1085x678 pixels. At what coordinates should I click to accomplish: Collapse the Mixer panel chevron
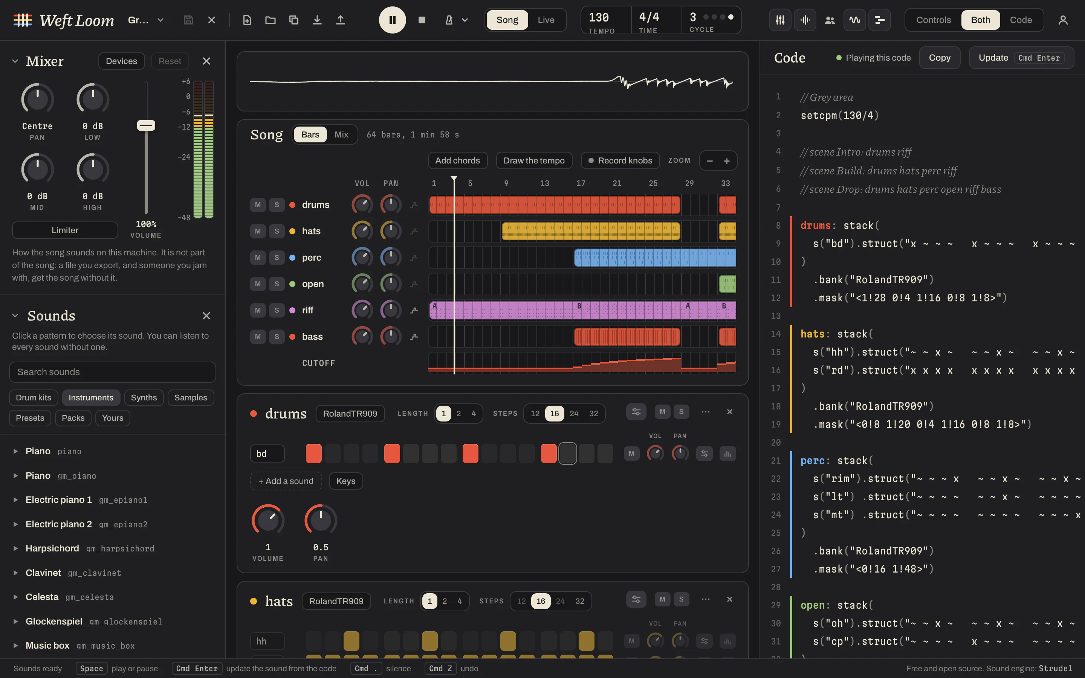(x=15, y=61)
